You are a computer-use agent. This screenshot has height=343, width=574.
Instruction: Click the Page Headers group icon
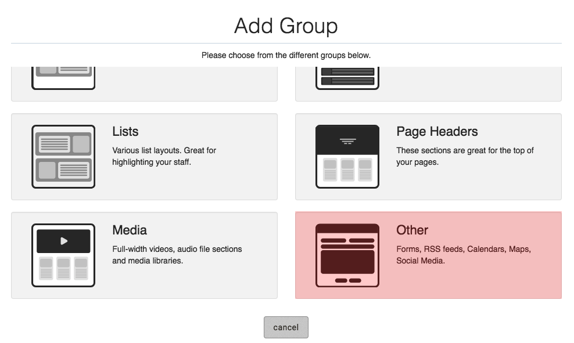(x=347, y=157)
